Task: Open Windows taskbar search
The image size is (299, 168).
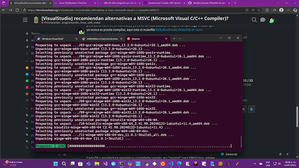Action: click(x=64, y=164)
